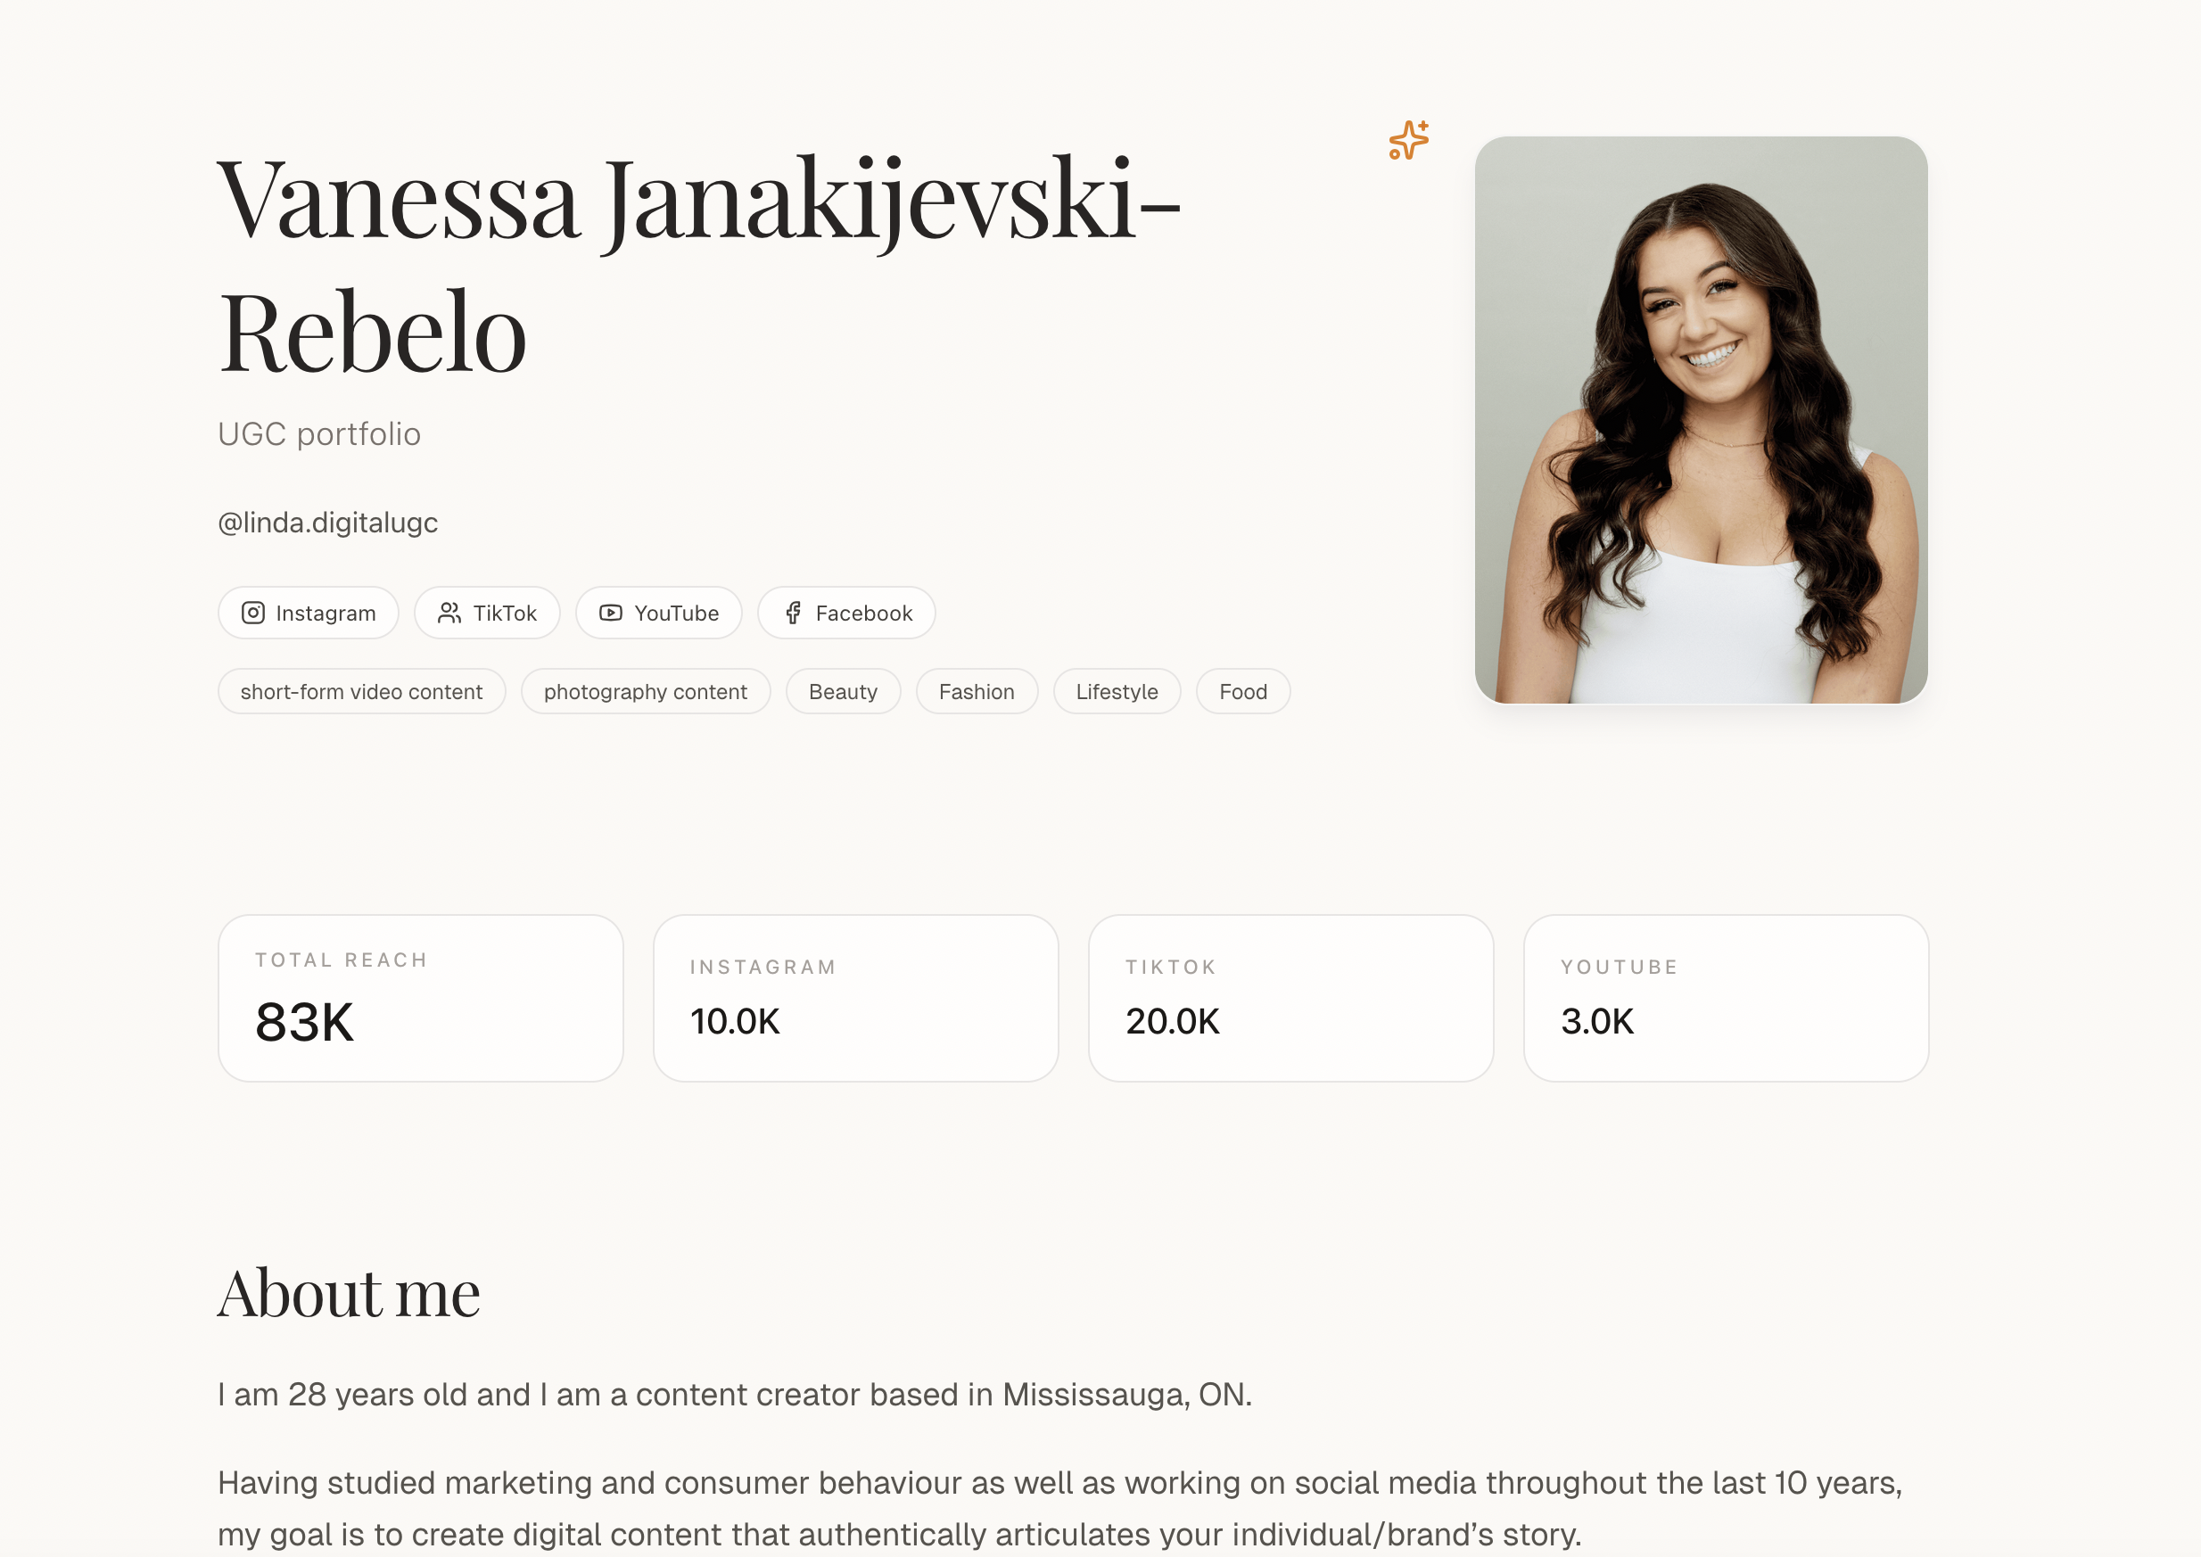Click the TikTok 20.0K stat card
This screenshot has height=1557, width=2201.
tap(1290, 998)
